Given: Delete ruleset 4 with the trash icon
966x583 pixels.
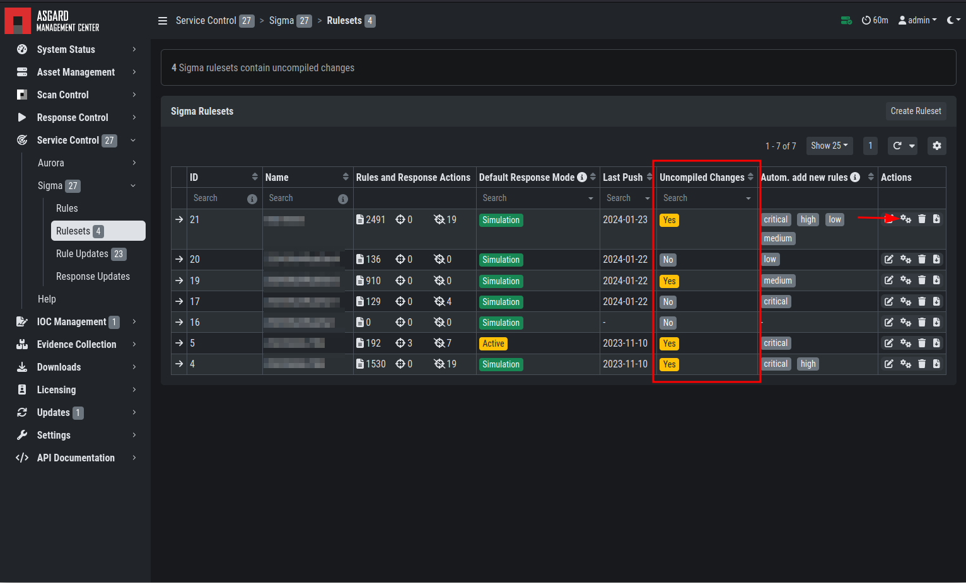Looking at the screenshot, I should coord(922,364).
